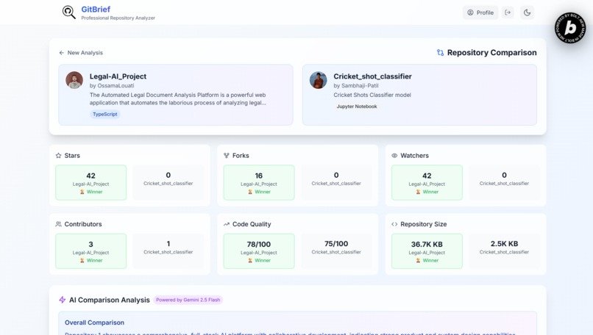
Task: Go back via New Analysis link
Action: (81, 52)
